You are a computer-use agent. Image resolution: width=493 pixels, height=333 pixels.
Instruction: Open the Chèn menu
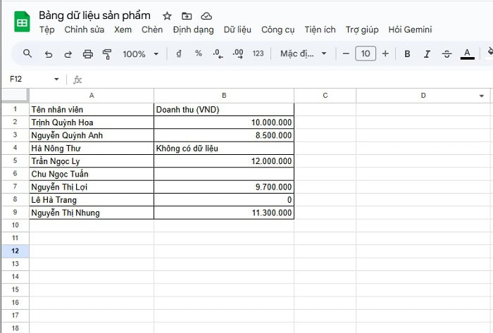[152, 30]
